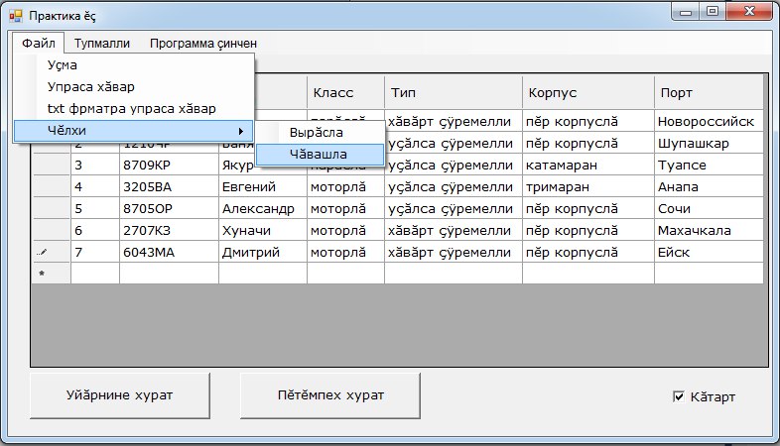Screen dimensions: 780x446
Task: Choose Чăвашла language option
Action: pyautogui.click(x=320, y=154)
